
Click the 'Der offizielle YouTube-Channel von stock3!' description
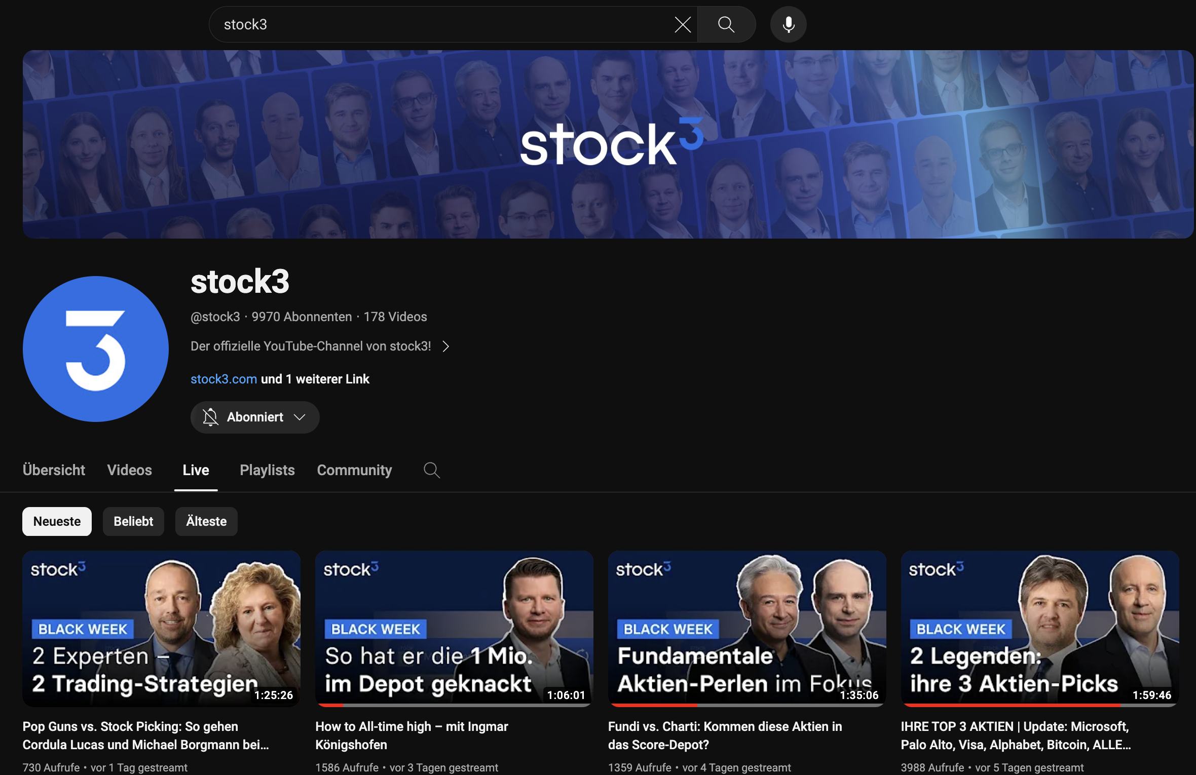[311, 346]
